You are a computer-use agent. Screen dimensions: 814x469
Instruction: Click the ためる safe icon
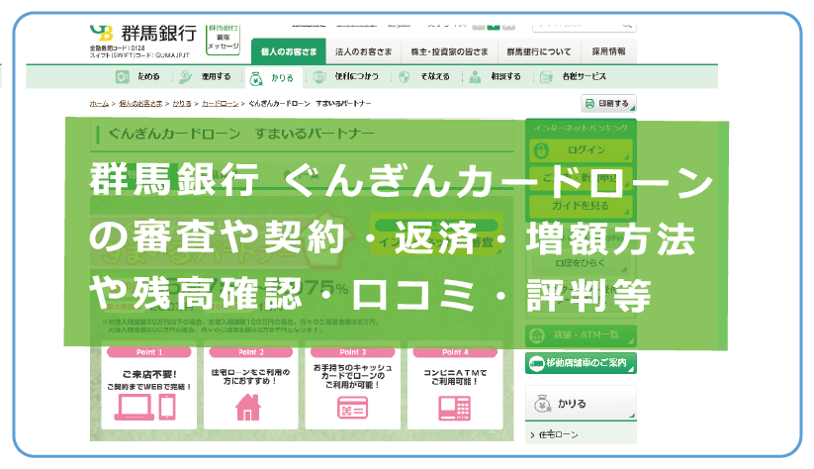click(x=122, y=77)
